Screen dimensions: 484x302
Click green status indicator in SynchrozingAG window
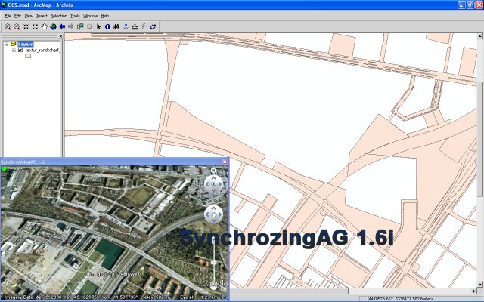(4, 169)
